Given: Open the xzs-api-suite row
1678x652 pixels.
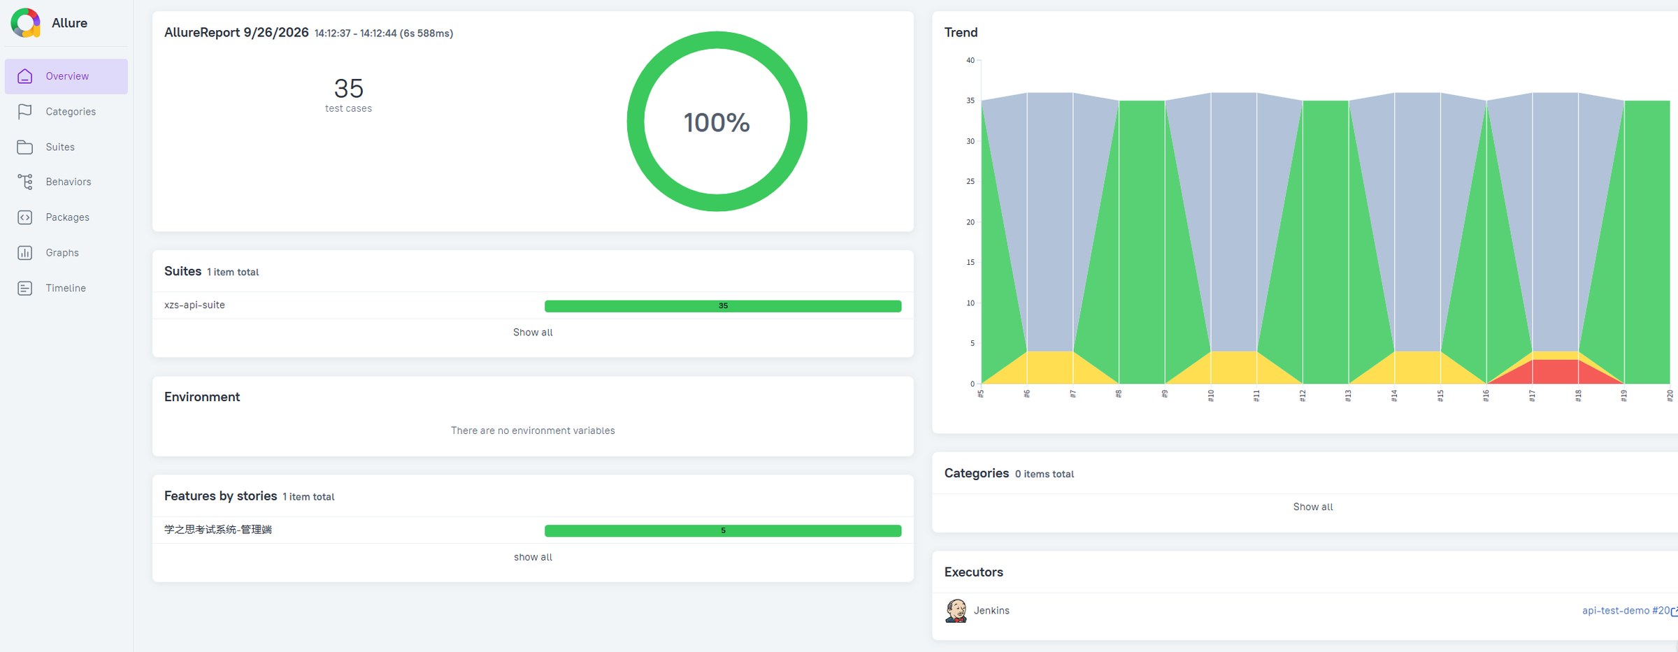Looking at the screenshot, I should point(533,305).
